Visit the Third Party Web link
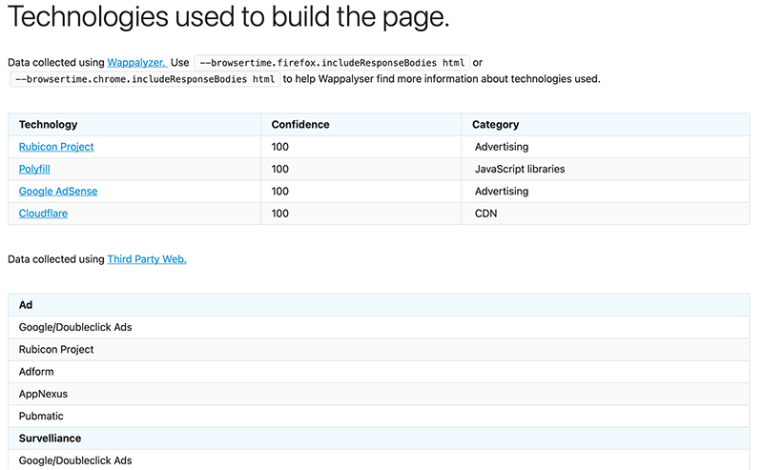This screenshot has width=763, height=470. pos(147,258)
